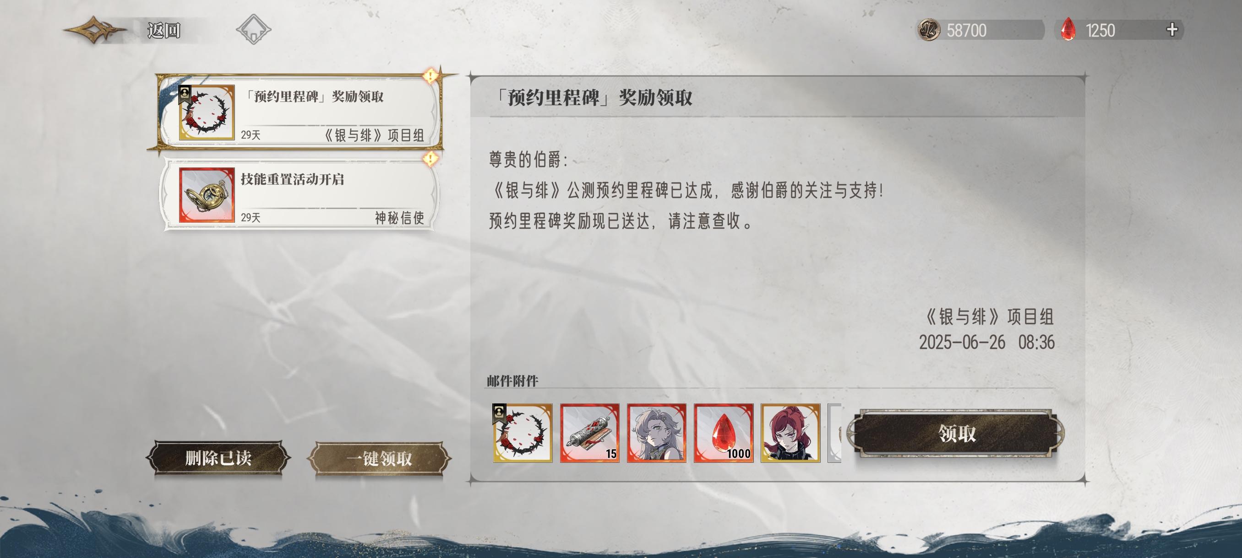This screenshot has width=1242, height=558.
Task: Tap the first mail's unread exclamation badge
Action: [430, 75]
